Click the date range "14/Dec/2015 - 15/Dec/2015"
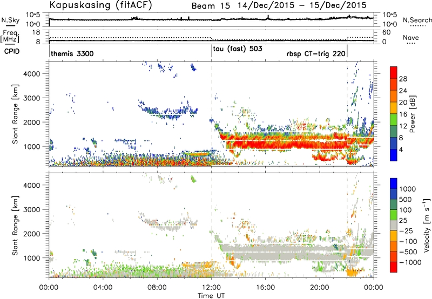432x299 pixels. tap(302, 5)
